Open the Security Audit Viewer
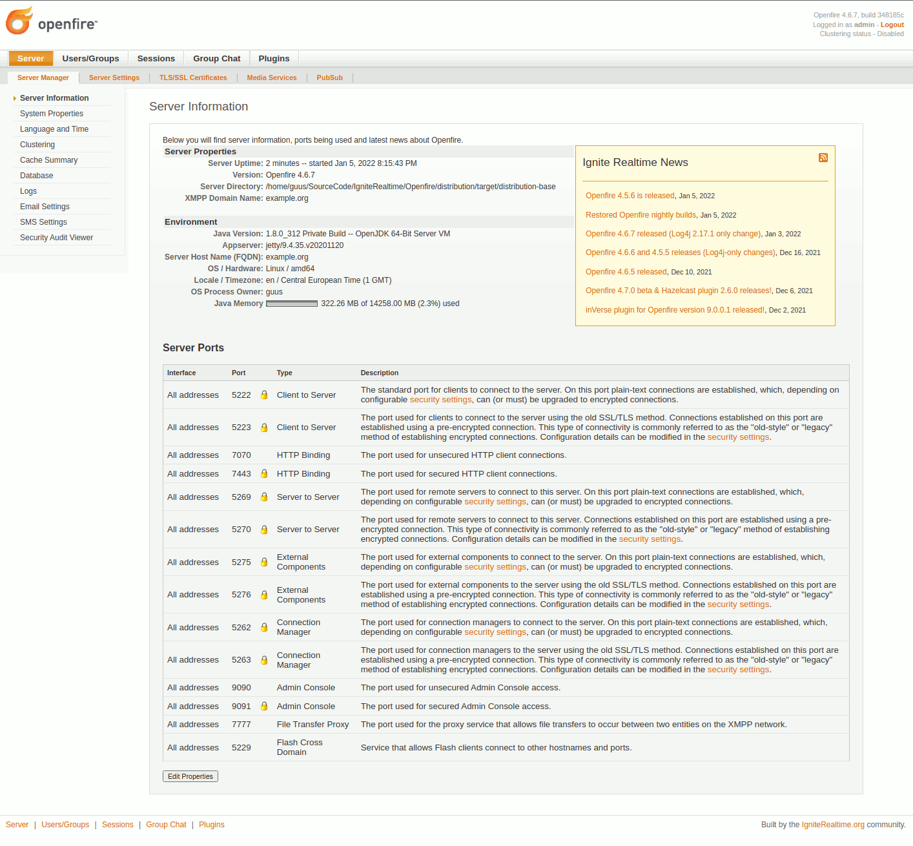Viewport: 913px width, 846px height. pyautogui.click(x=57, y=238)
